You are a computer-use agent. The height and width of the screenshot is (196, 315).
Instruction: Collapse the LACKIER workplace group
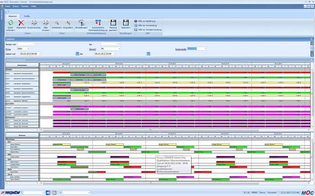(6, 104)
